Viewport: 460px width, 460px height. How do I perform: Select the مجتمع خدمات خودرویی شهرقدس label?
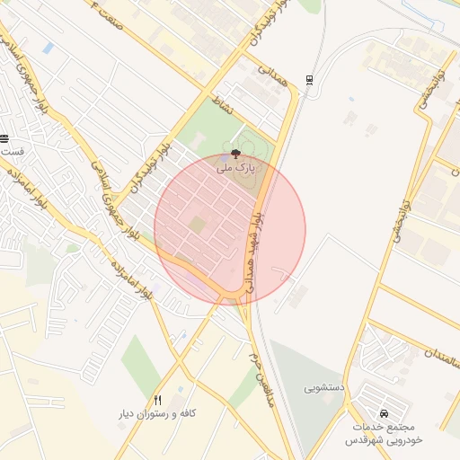(x=384, y=433)
